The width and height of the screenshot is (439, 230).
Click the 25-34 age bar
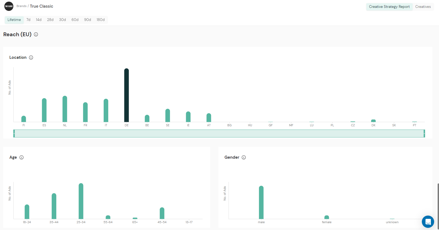click(x=81, y=201)
